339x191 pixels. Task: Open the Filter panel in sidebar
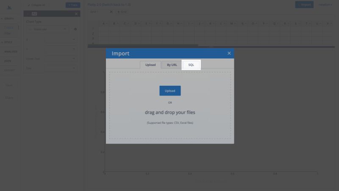8,33
